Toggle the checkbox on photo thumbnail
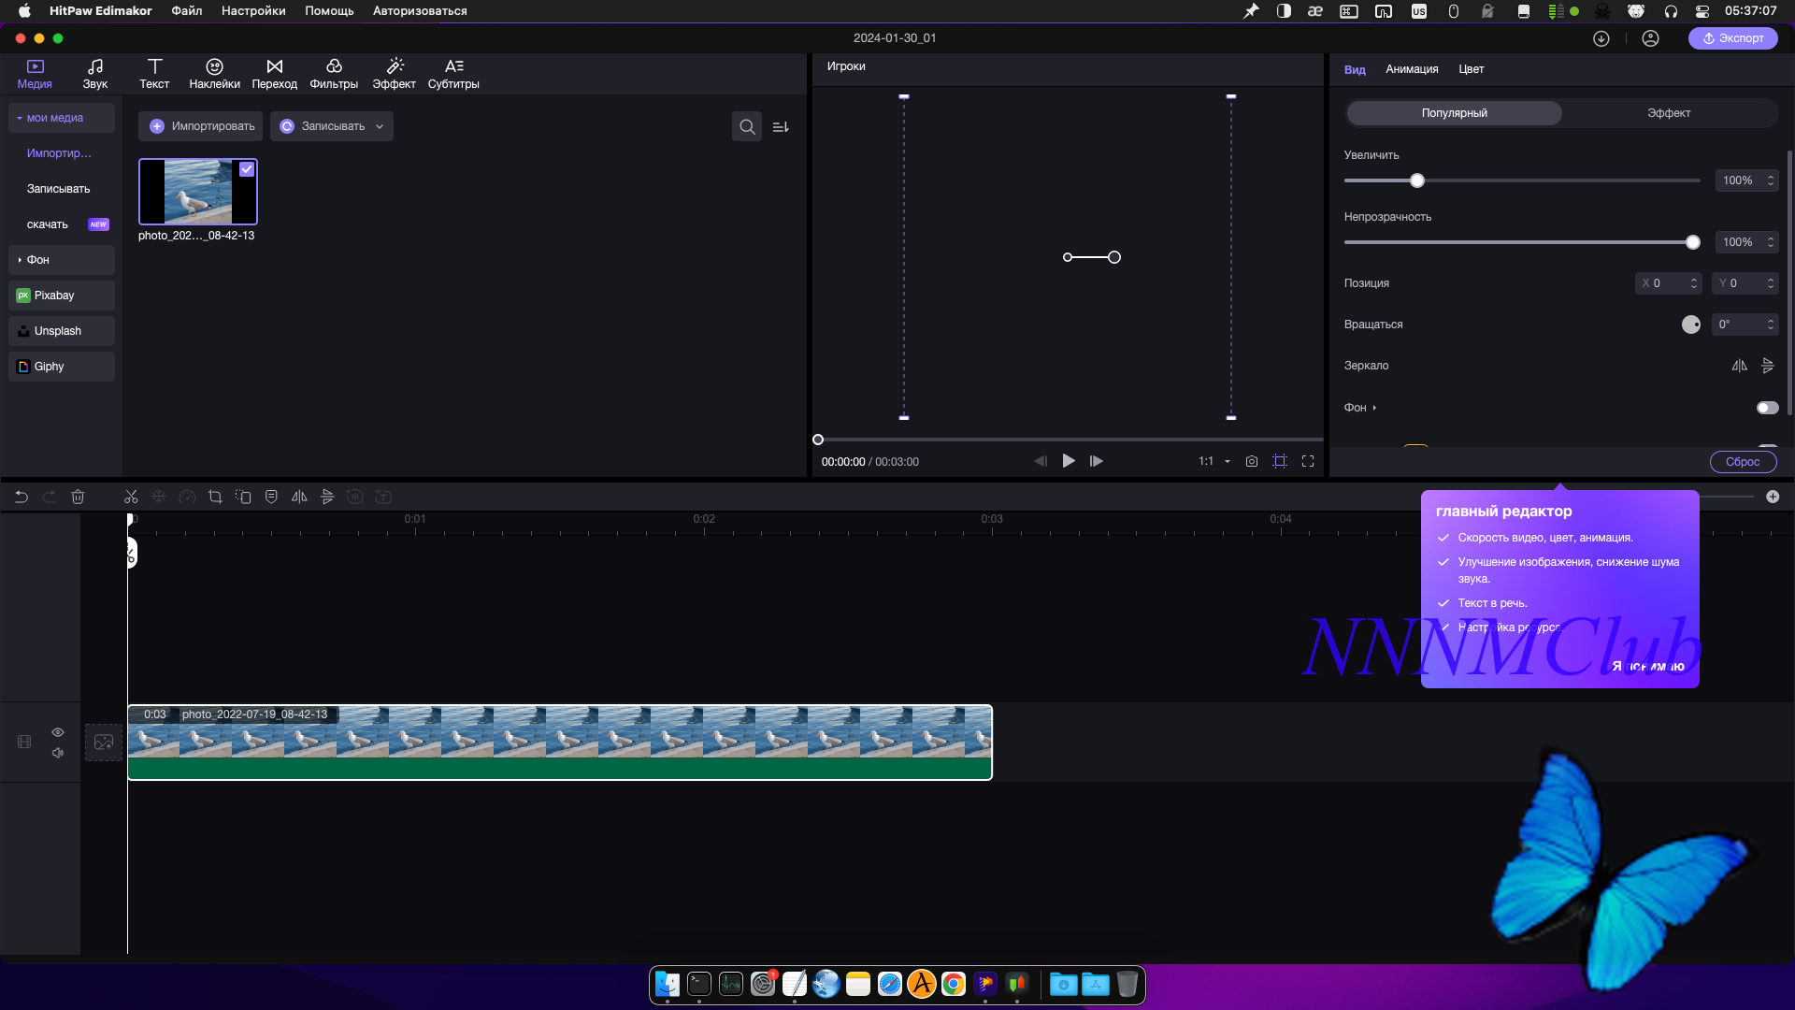The image size is (1795, 1010). [247, 169]
